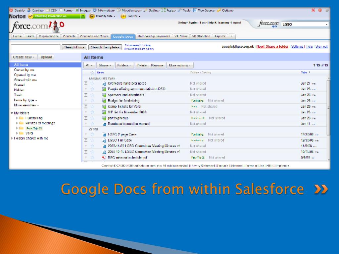The image size is (339, 254).
Task: Open the Share dropdown button
Action: [x=105, y=65]
